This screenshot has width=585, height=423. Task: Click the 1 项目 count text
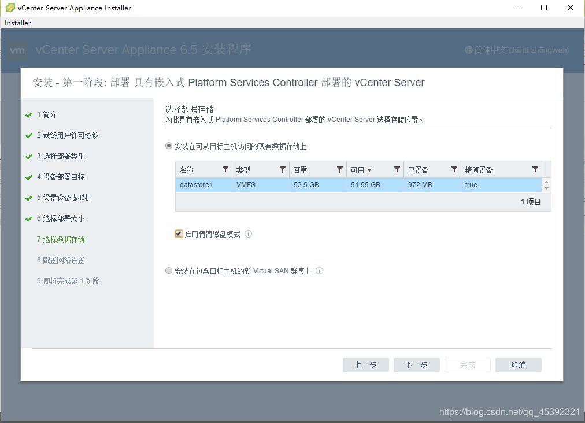point(531,202)
